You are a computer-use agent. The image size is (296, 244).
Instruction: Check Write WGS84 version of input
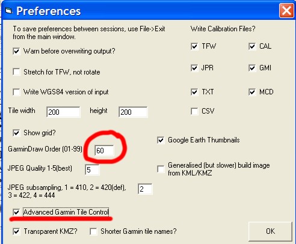point(16,92)
